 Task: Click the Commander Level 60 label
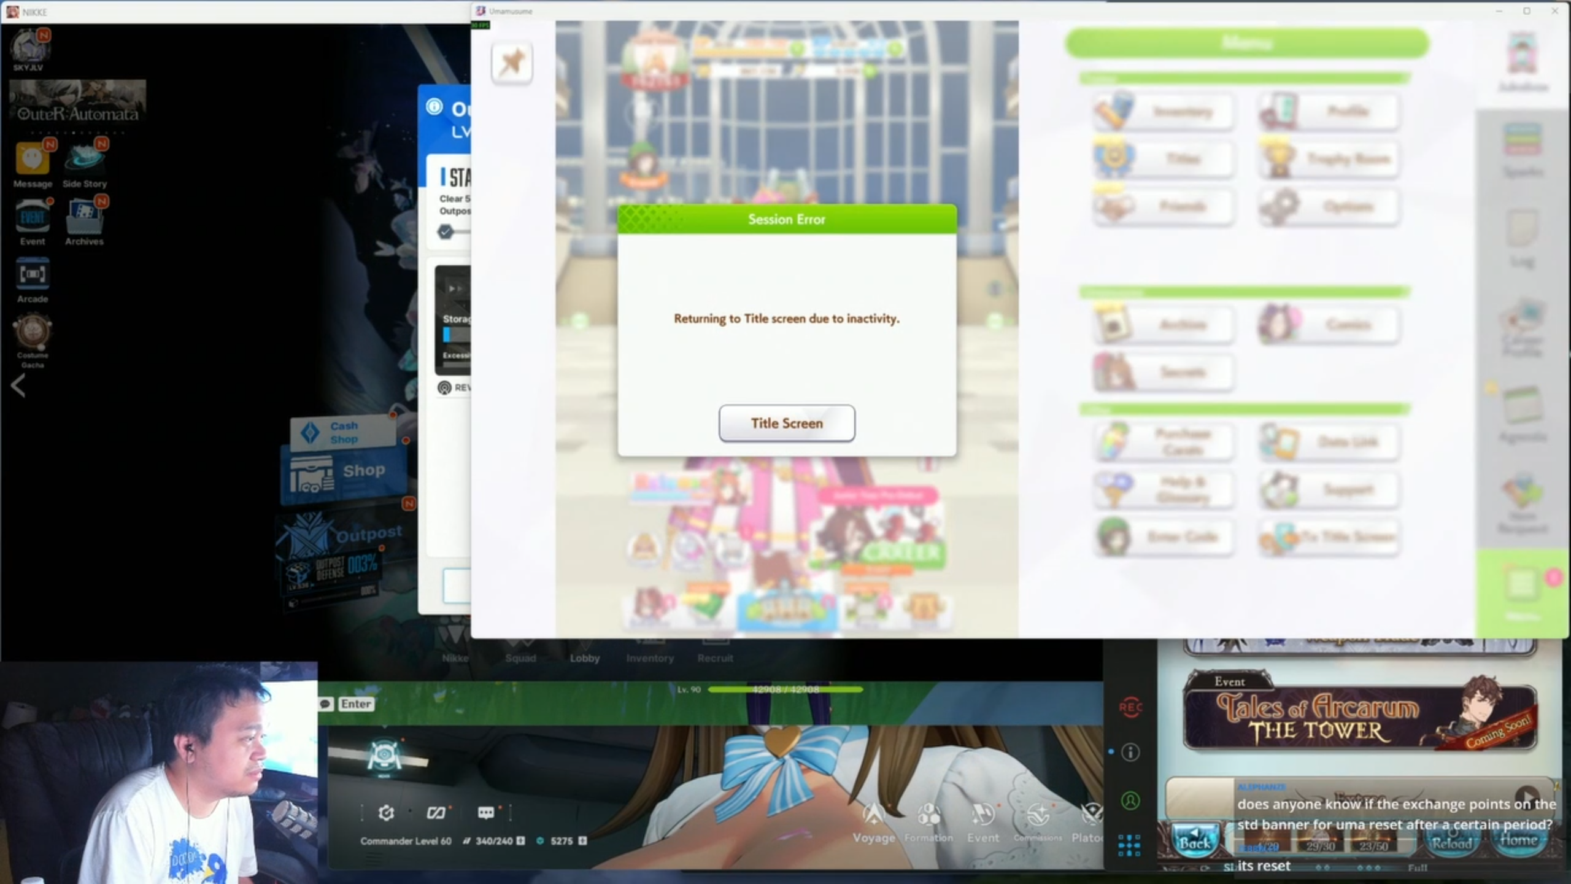coord(406,841)
